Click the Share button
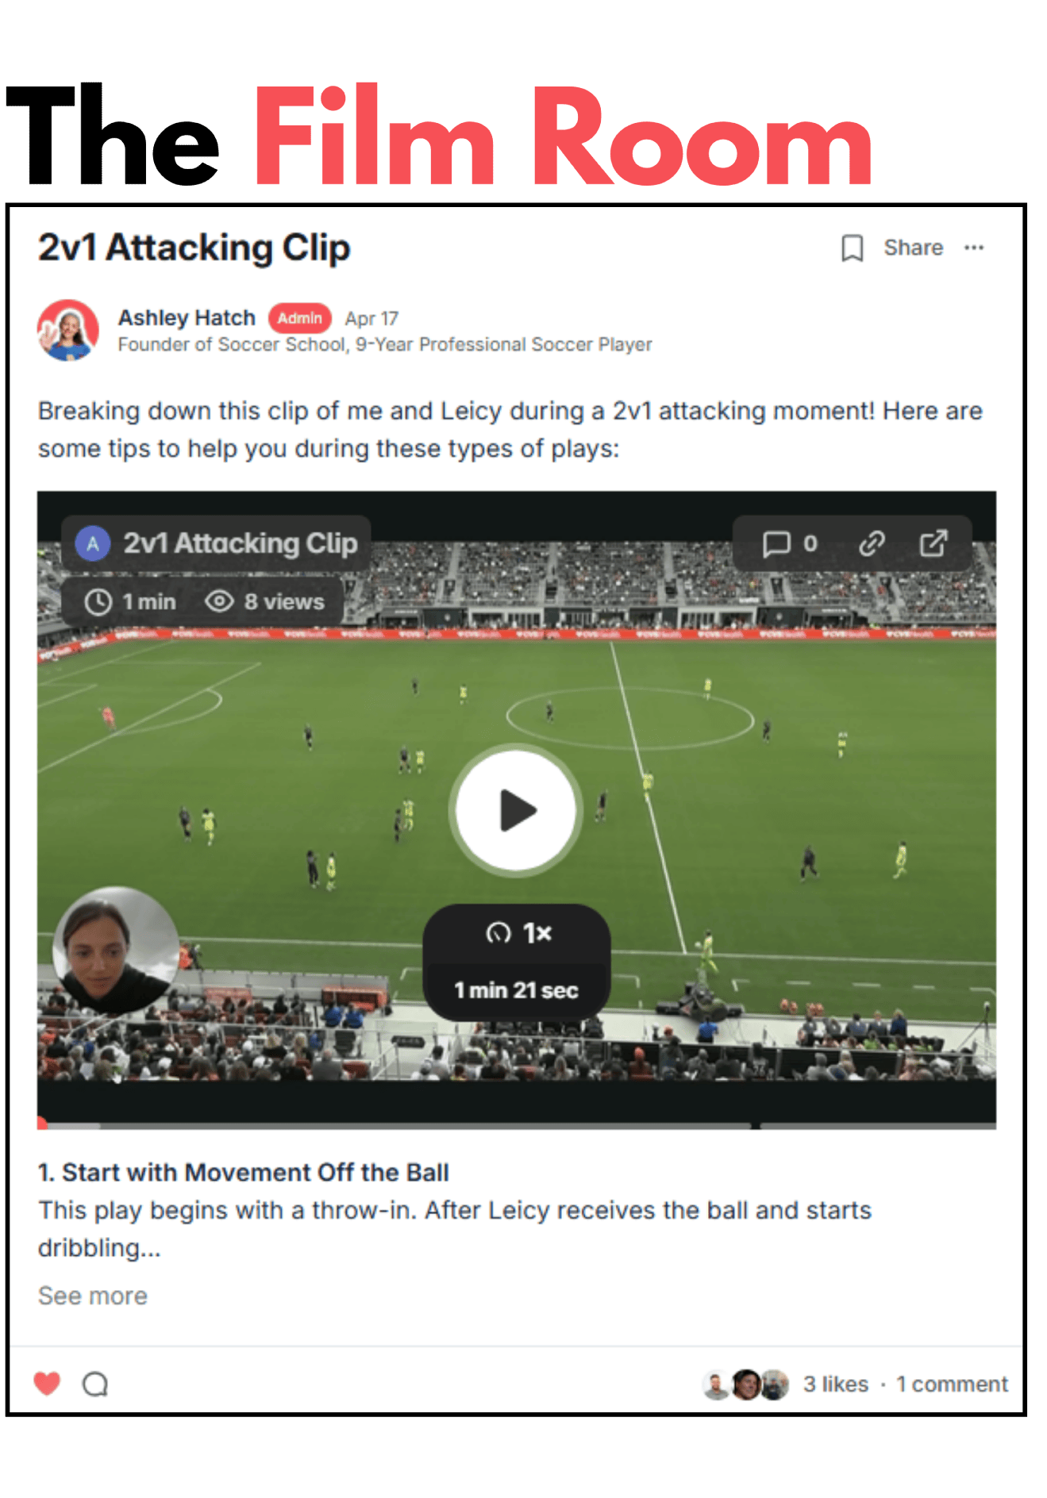1047x1498 pixels. [914, 248]
